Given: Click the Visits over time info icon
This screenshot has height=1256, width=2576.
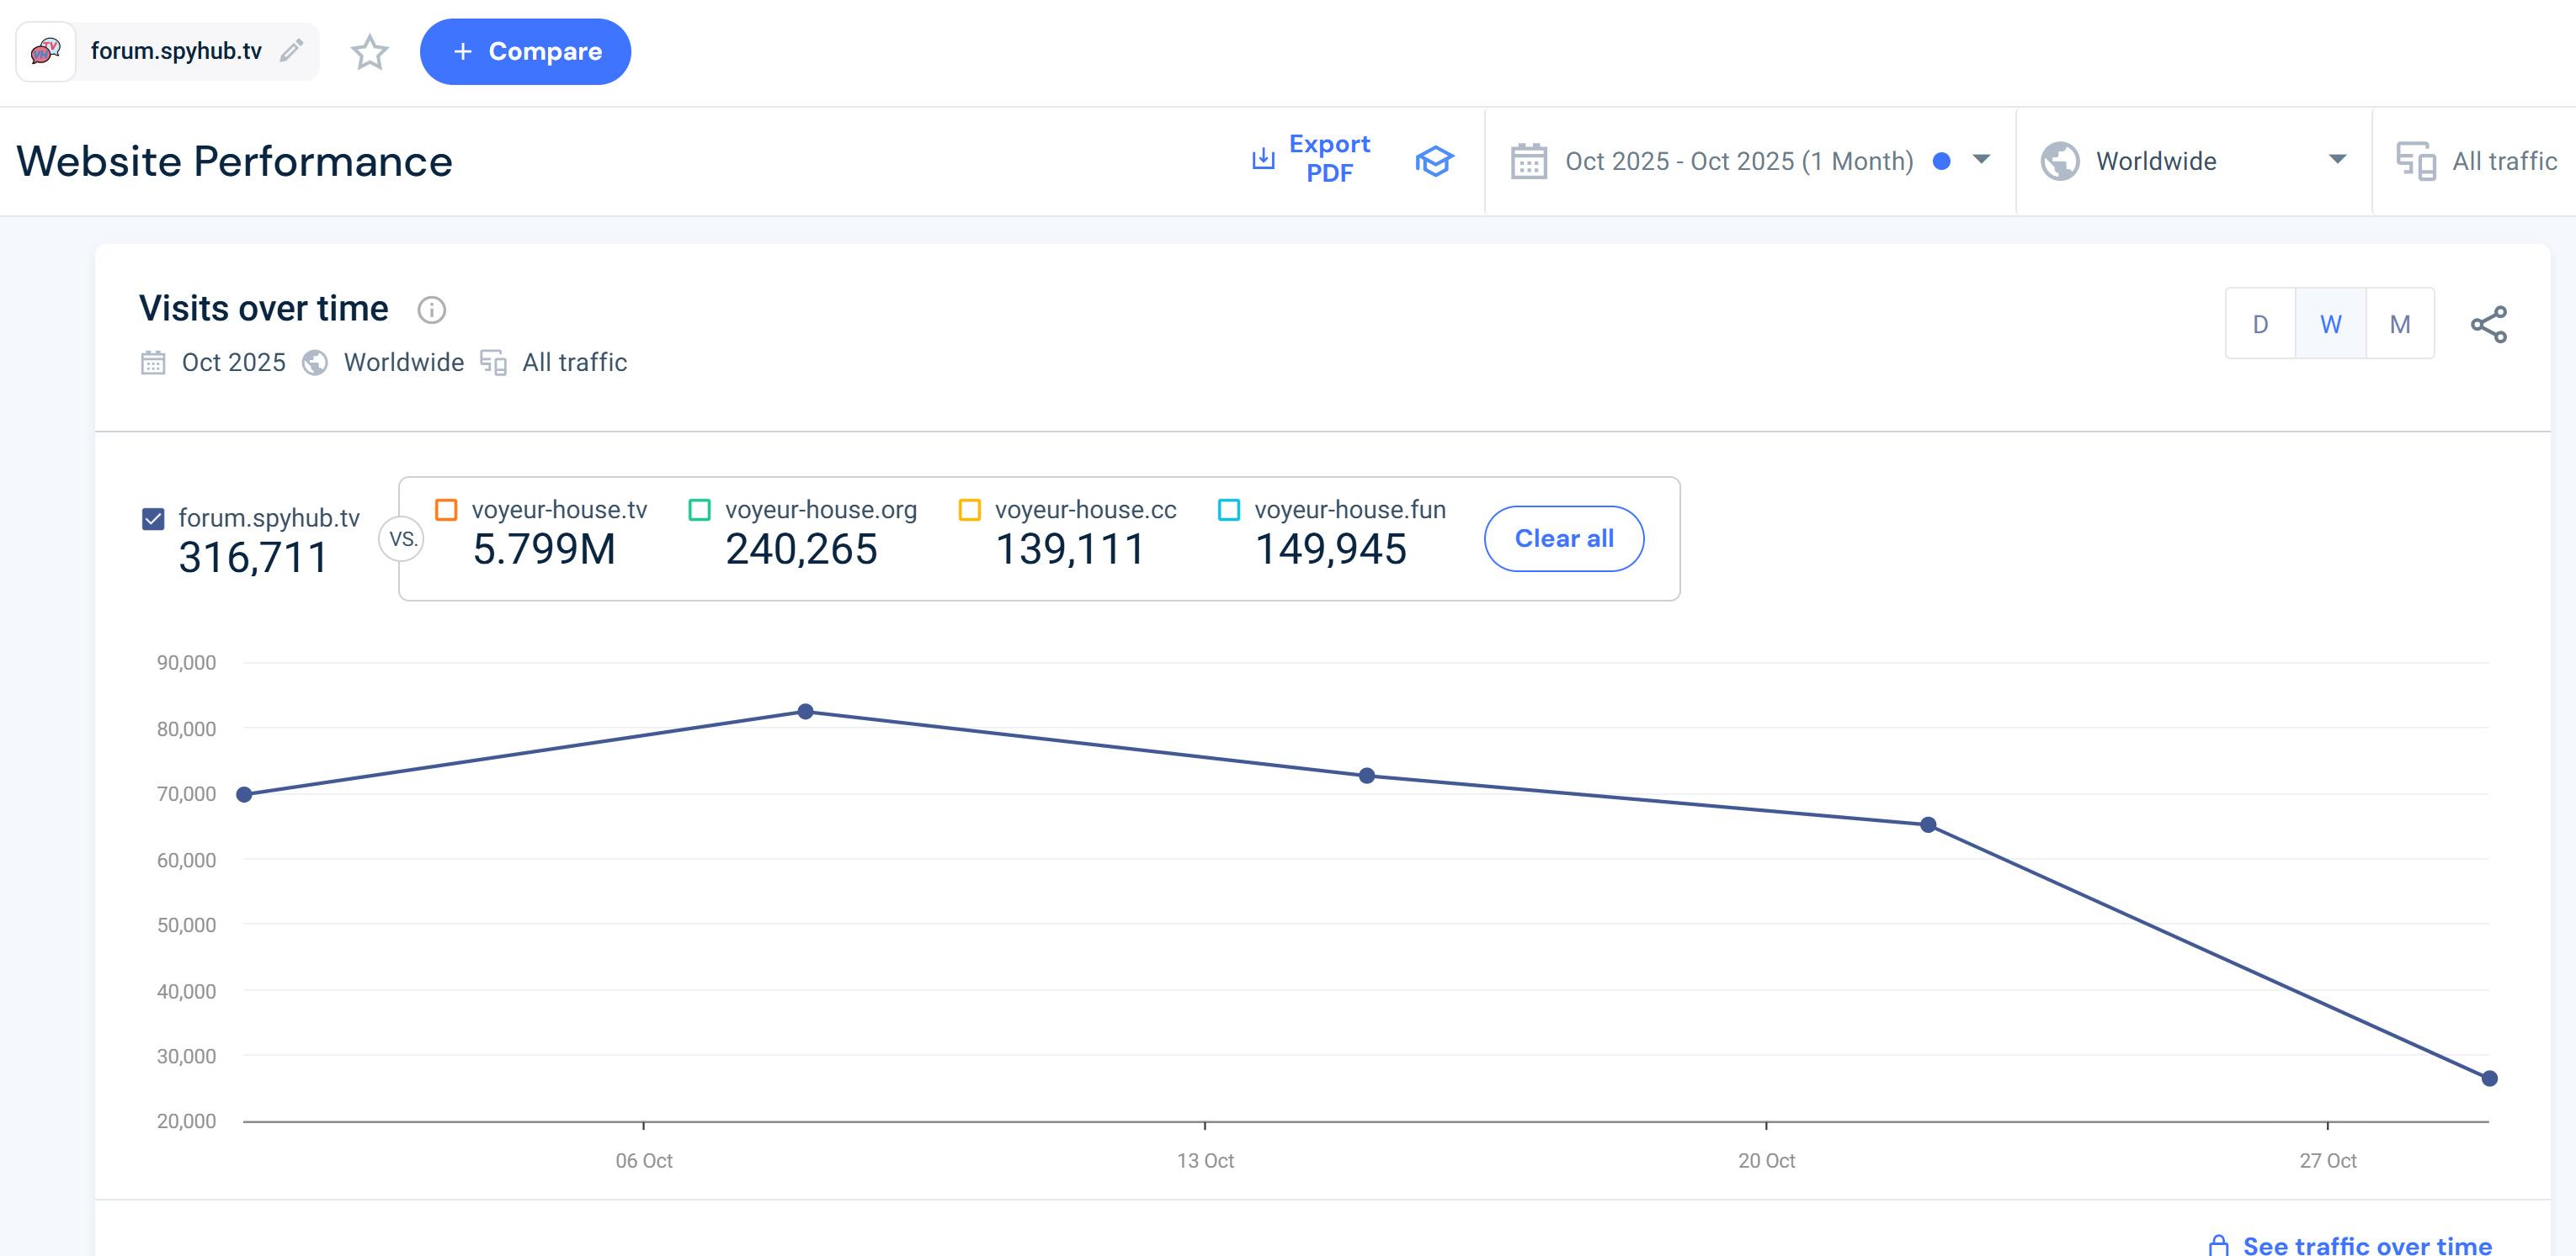Looking at the screenshot, I should pyautogui.click(x=431, y=310).
